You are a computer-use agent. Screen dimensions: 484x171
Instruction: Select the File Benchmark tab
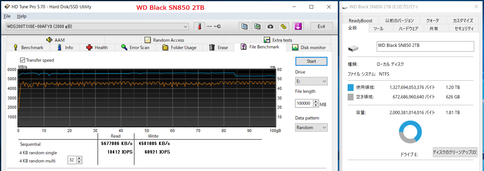coord(260,47)
